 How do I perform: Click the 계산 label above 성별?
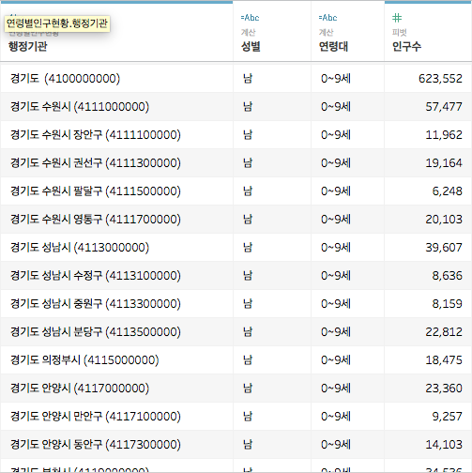point(248,32)
